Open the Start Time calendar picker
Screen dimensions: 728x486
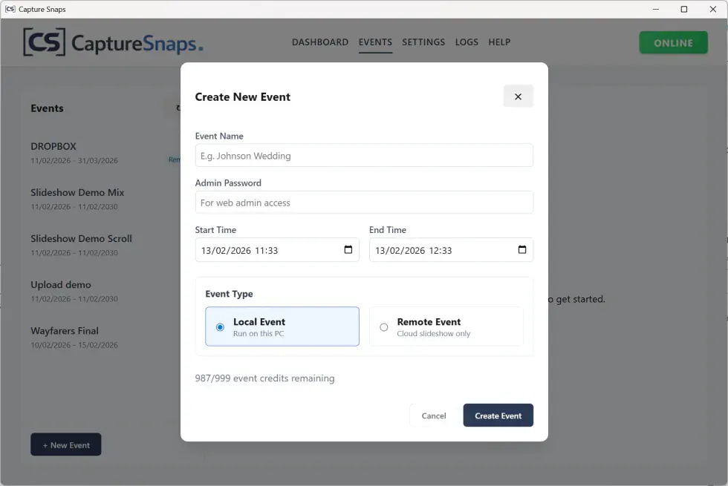click(x=348, y=250)
